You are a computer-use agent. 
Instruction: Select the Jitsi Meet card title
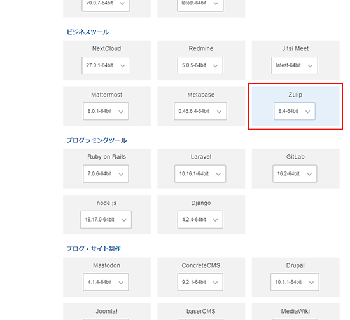pyautogui.click(x=295, y=48)
